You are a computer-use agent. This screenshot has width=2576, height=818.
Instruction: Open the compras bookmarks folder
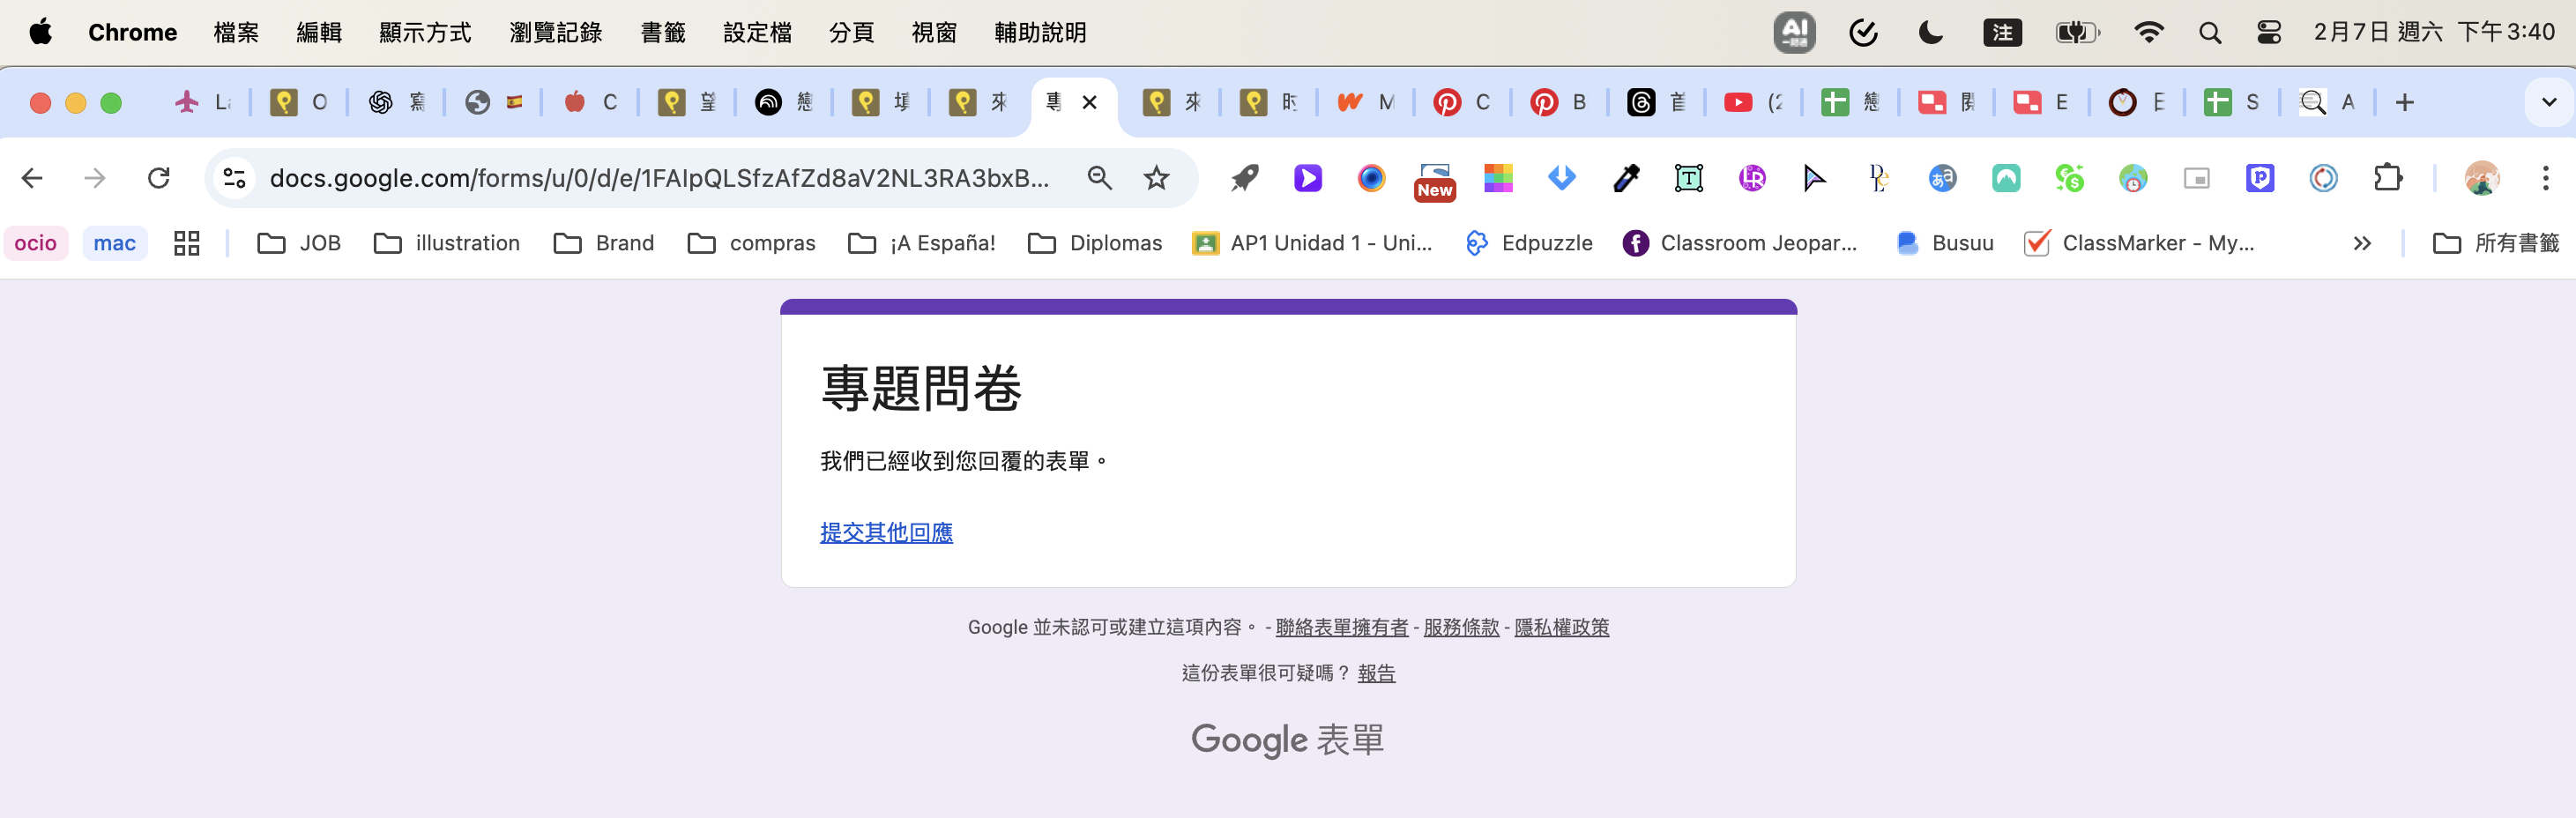click(751, 243)
